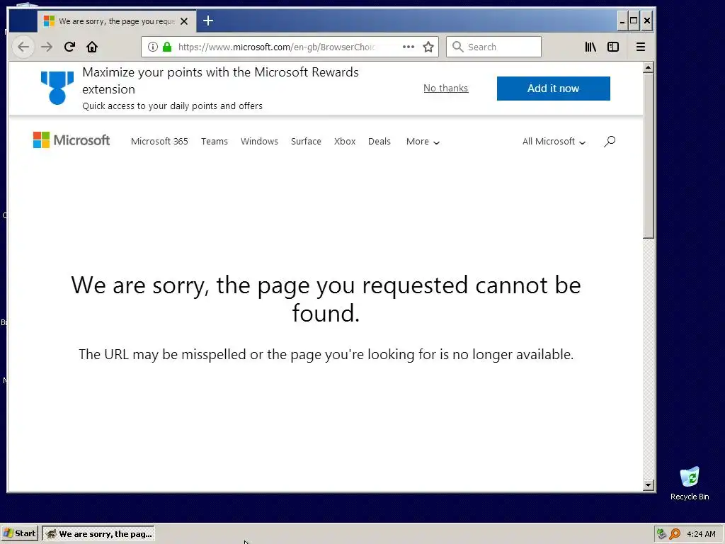Minimize the Firefox window
The width and height of the screenshot is (725, 544).
pyautogui.click(x=622, y=21)
